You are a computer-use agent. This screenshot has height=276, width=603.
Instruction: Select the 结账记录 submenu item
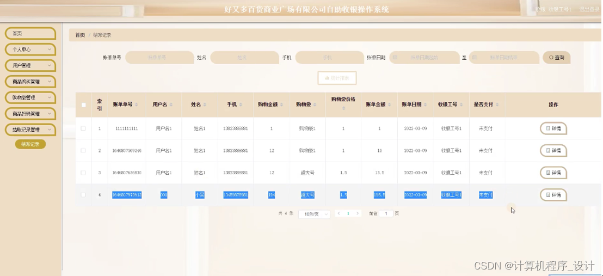click(30, 144)
